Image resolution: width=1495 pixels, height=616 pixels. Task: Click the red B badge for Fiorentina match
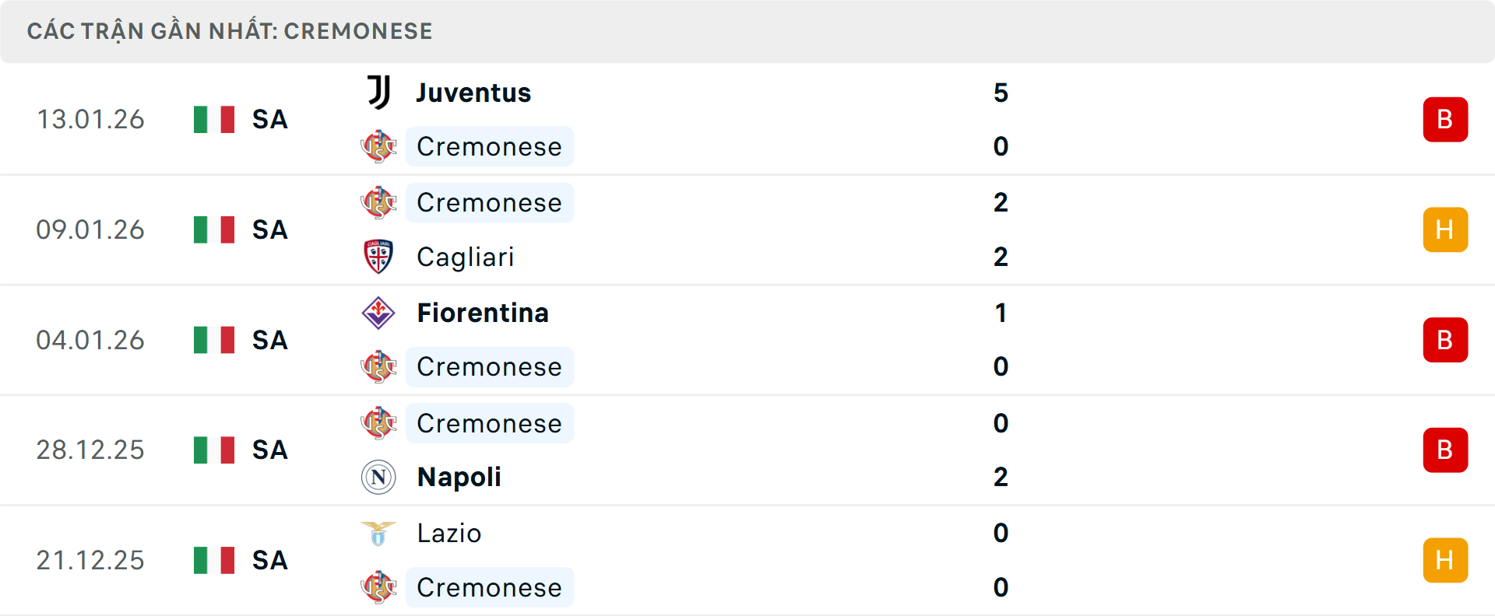click(1445, 340)
